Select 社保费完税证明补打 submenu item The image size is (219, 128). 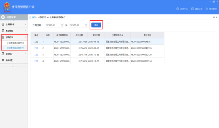(15, 48)
